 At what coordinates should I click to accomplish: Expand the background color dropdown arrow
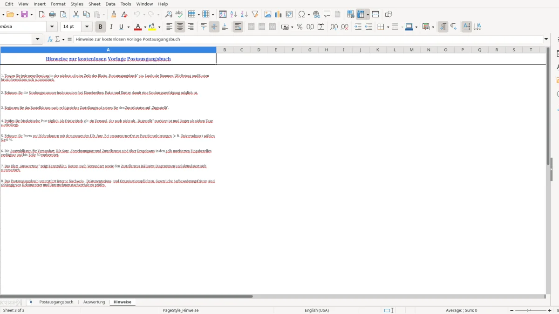159,27
